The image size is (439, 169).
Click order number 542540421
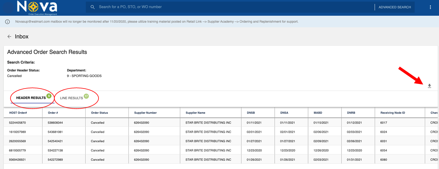55,141
